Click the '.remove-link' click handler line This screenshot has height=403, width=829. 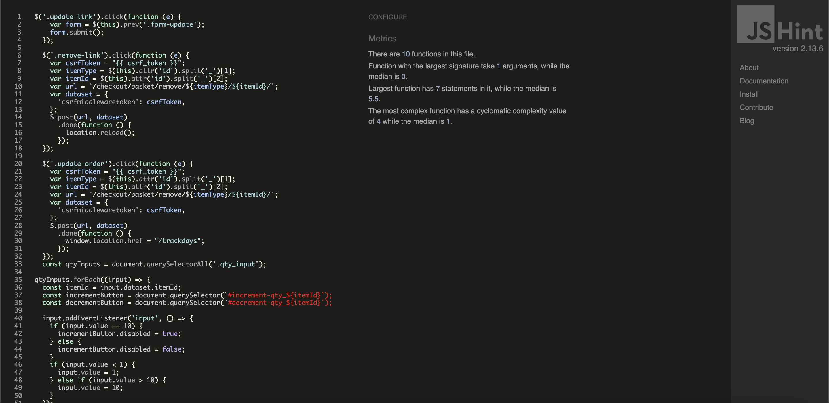pos(115,55)
